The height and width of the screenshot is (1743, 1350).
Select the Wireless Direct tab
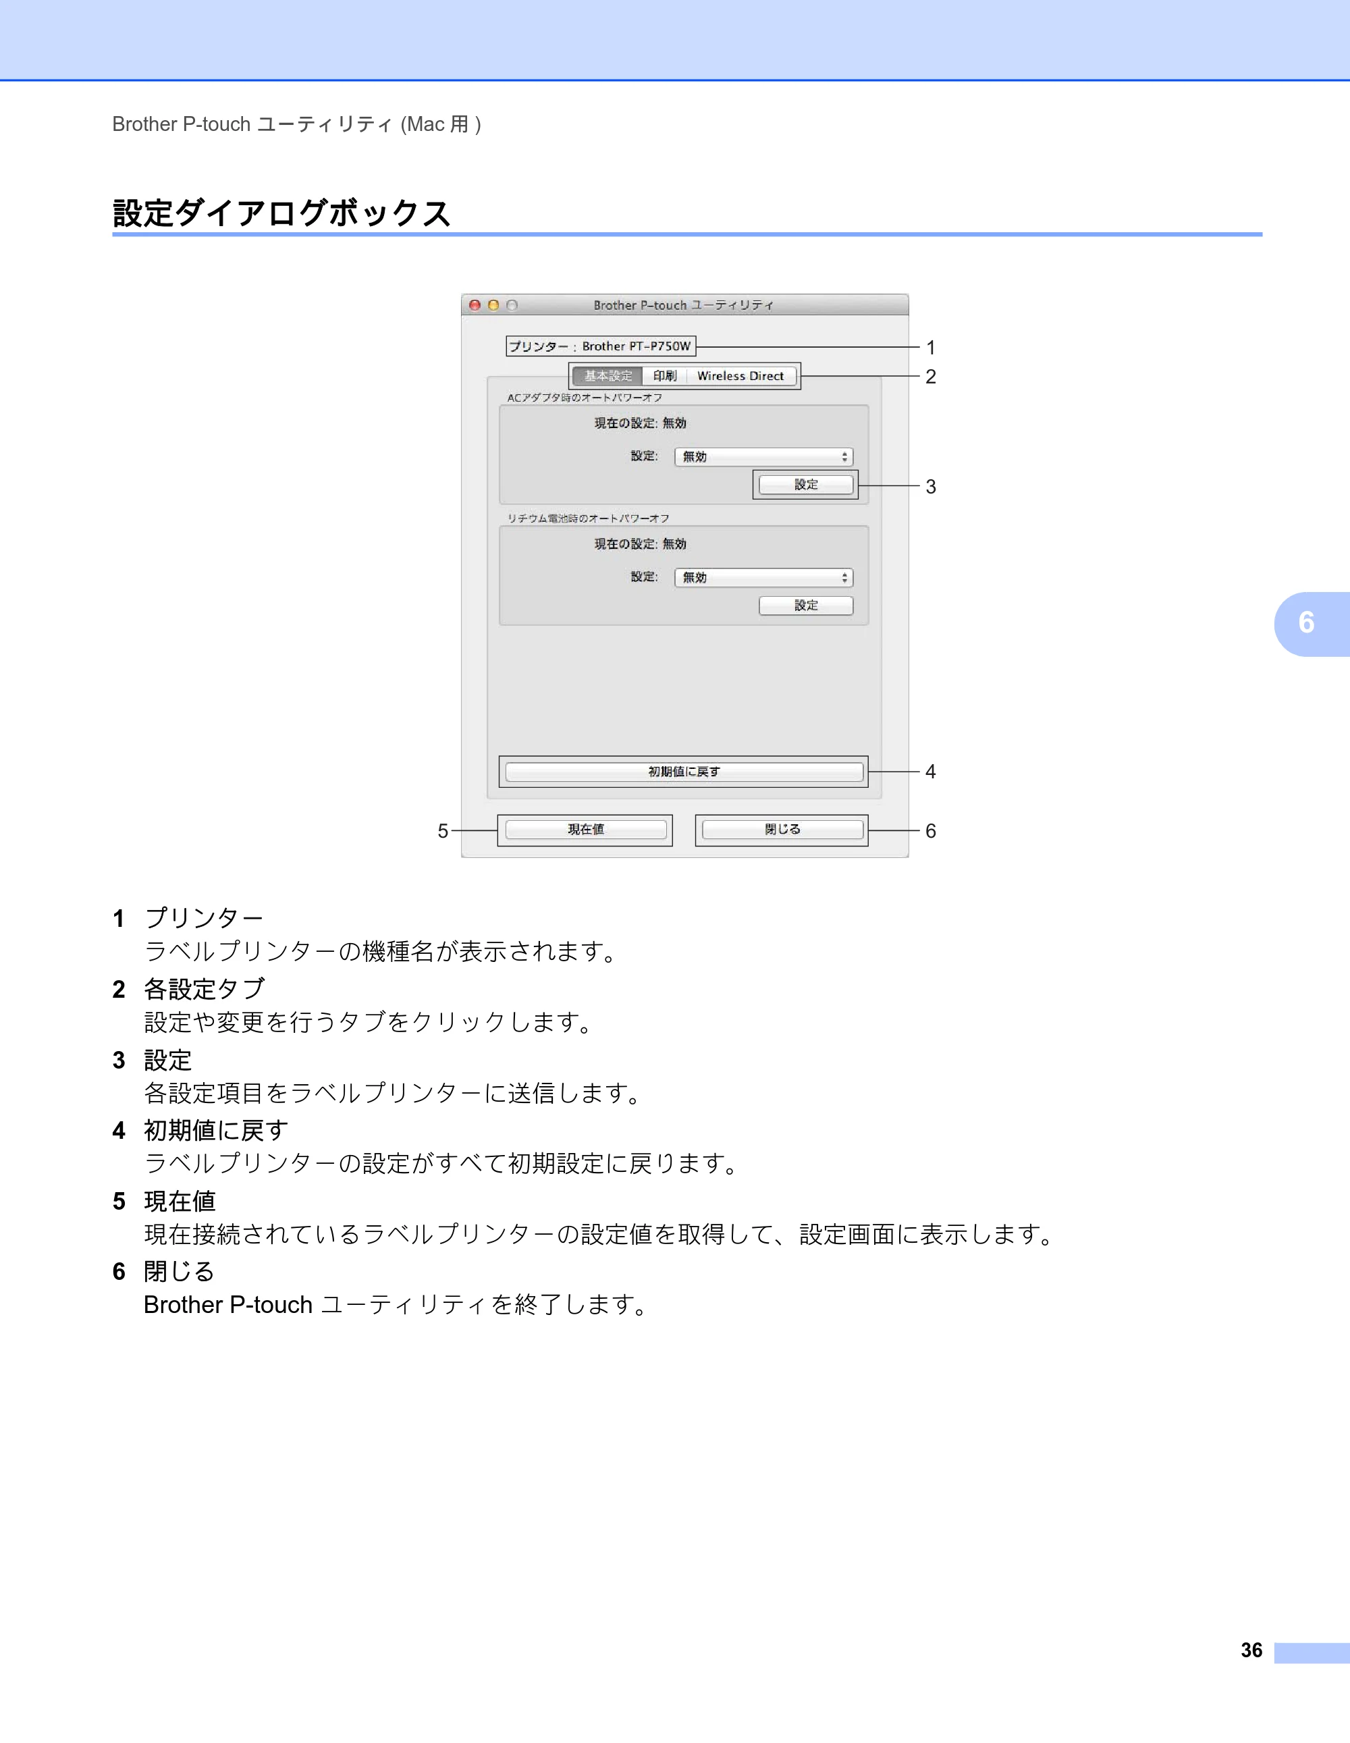[740, 376]
